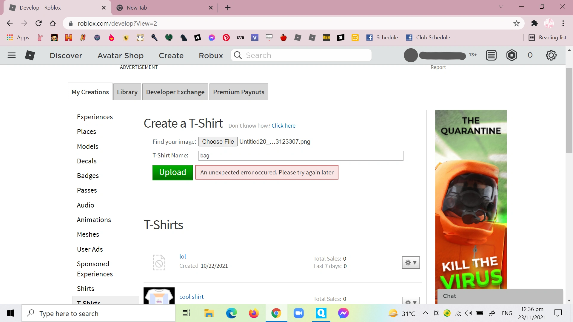573x322 pixels.
Task: Select Experiences in the sidebar
Action: pyautogui.click(x=95, y=117)
